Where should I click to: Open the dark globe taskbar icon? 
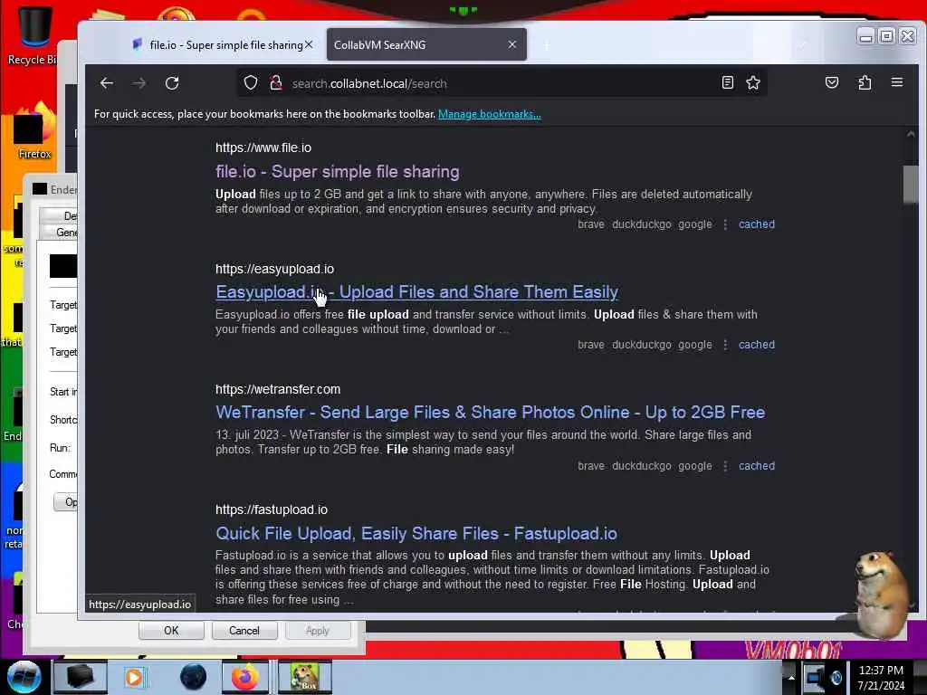193,677
